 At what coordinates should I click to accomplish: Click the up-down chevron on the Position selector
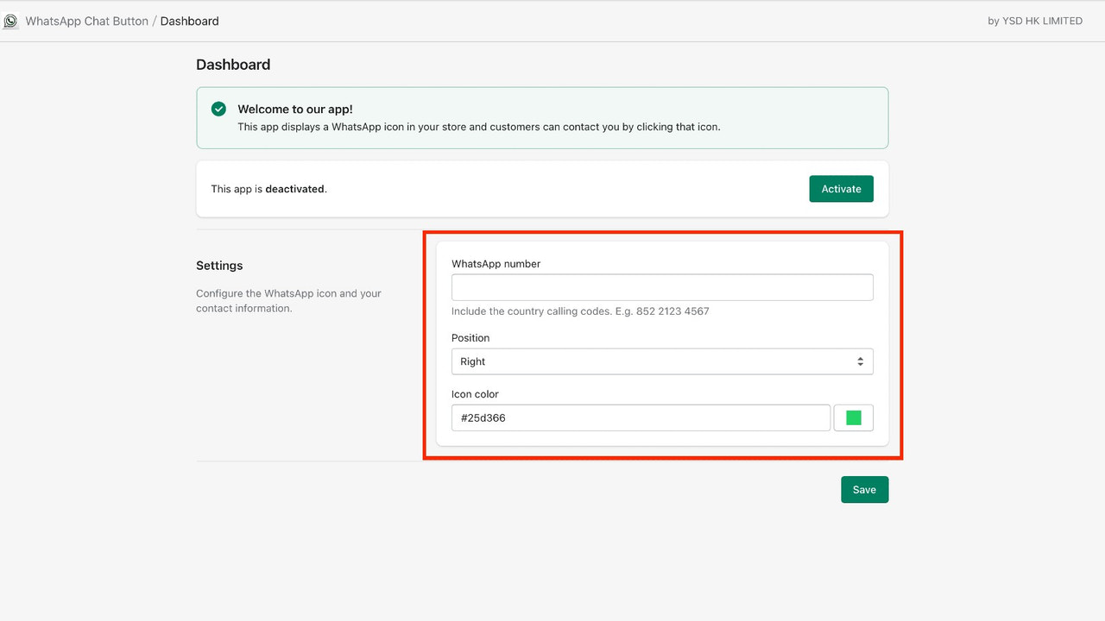859,361
